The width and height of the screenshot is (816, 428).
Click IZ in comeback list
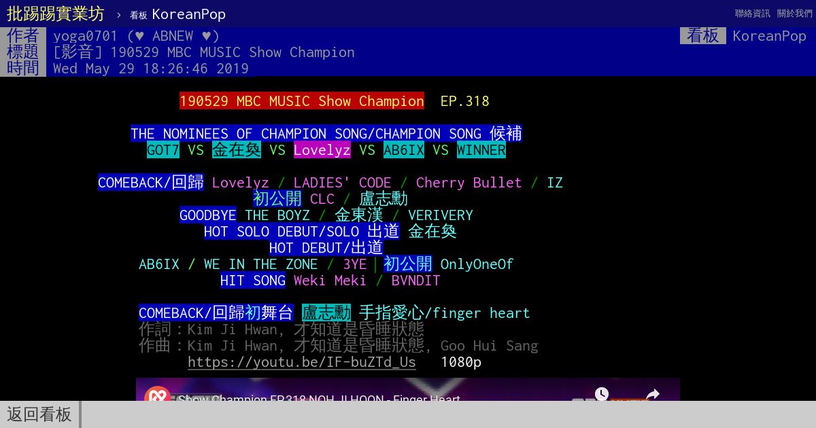pyautogui.click(x=555, y=183)
